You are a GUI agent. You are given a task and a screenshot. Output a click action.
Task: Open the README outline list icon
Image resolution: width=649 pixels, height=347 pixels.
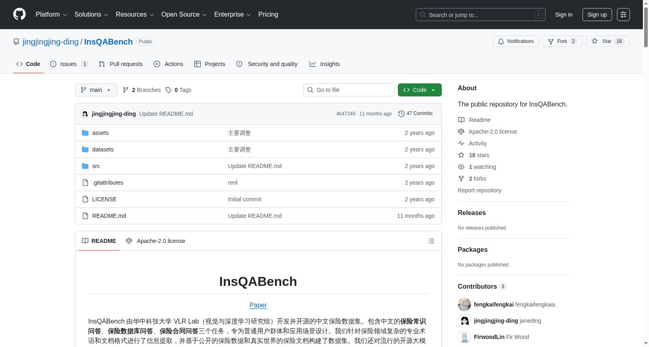coord(431,241)
